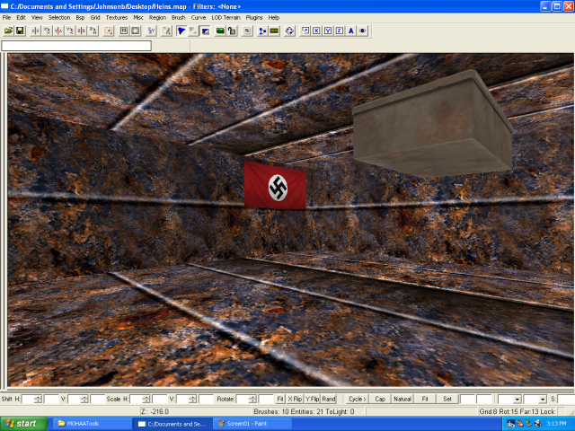Screen dimensions: 575x431
Task: Open the Plugins menu
Action: pyautogui.click(x=254, y=17)
